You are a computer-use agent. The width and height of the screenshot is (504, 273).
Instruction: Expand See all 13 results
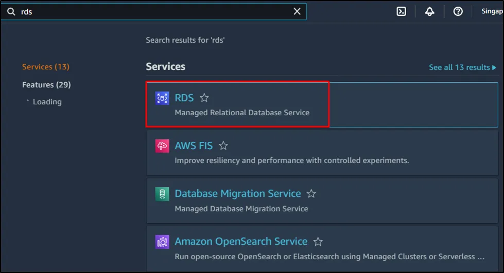click(462, 67)
